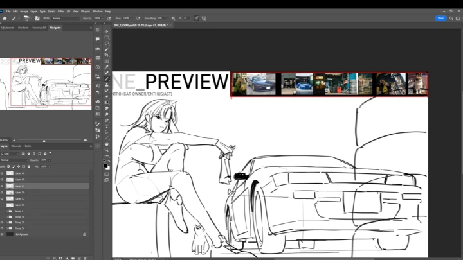Viewport: 463px width, 260px height.
Task: Expand Group 19 folder
Action: 7,217
